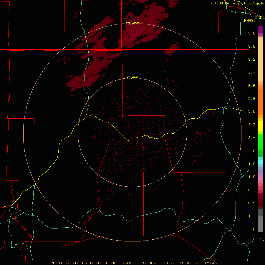Click the 18:49 timestamp text

pos(211,263)
